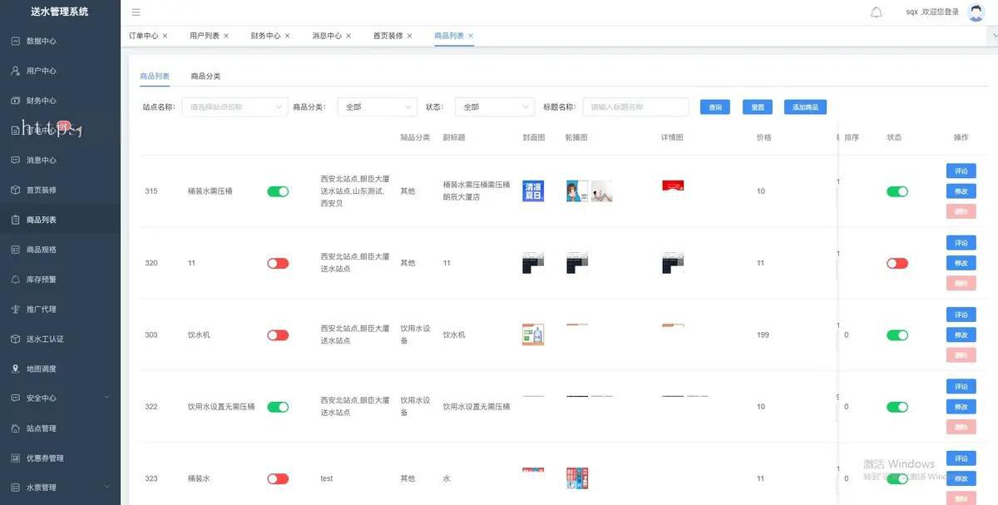Toggle the switch next to 桶装水需压桶

point(278,191)
